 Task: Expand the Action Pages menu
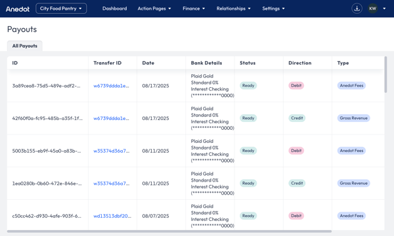pyautogui.click(x=154, y=9)
